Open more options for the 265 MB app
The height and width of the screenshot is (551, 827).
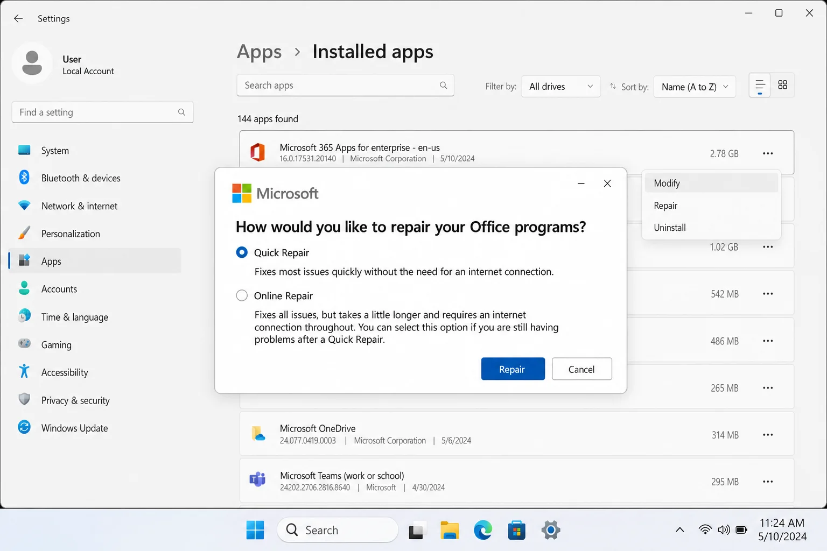768,388
